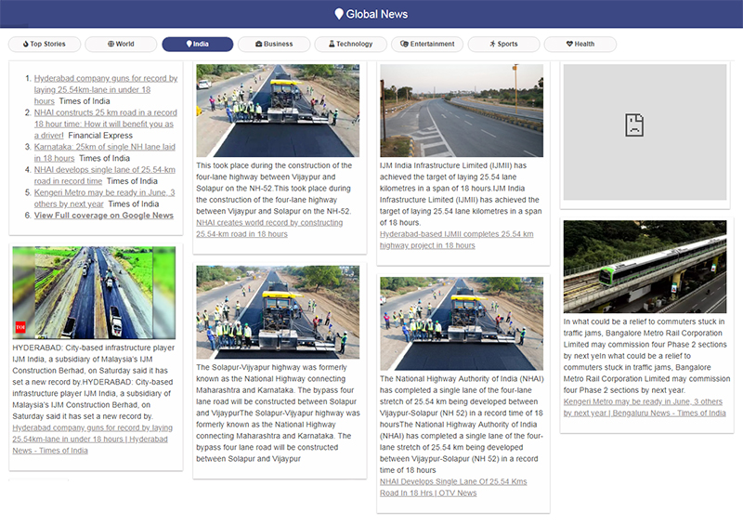Click 'View Full coverage on Google News'
Image resolution: width=743 pixels, height=525 pixels.
tap(104, 216)
